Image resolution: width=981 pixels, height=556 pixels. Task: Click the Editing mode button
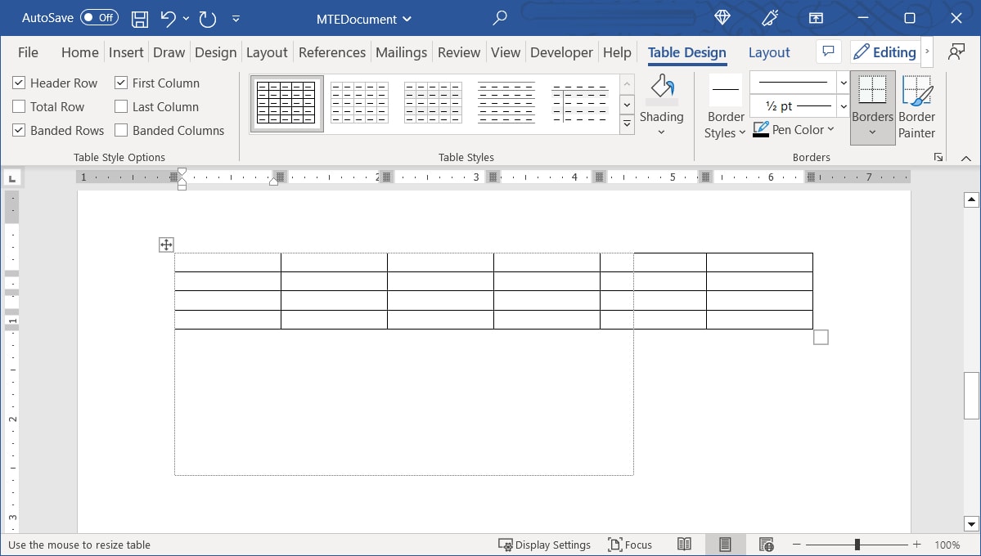point(884,52)
